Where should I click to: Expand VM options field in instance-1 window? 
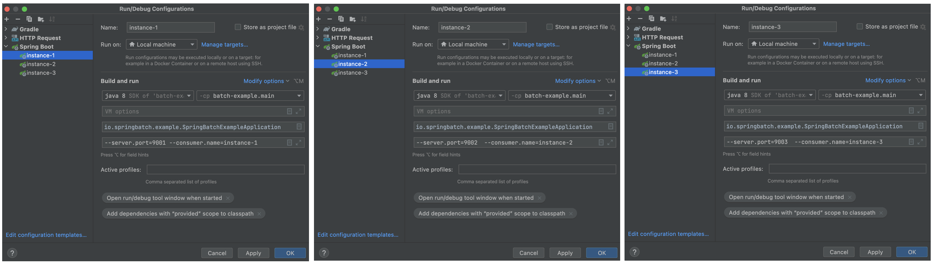(x=298, y=112)
